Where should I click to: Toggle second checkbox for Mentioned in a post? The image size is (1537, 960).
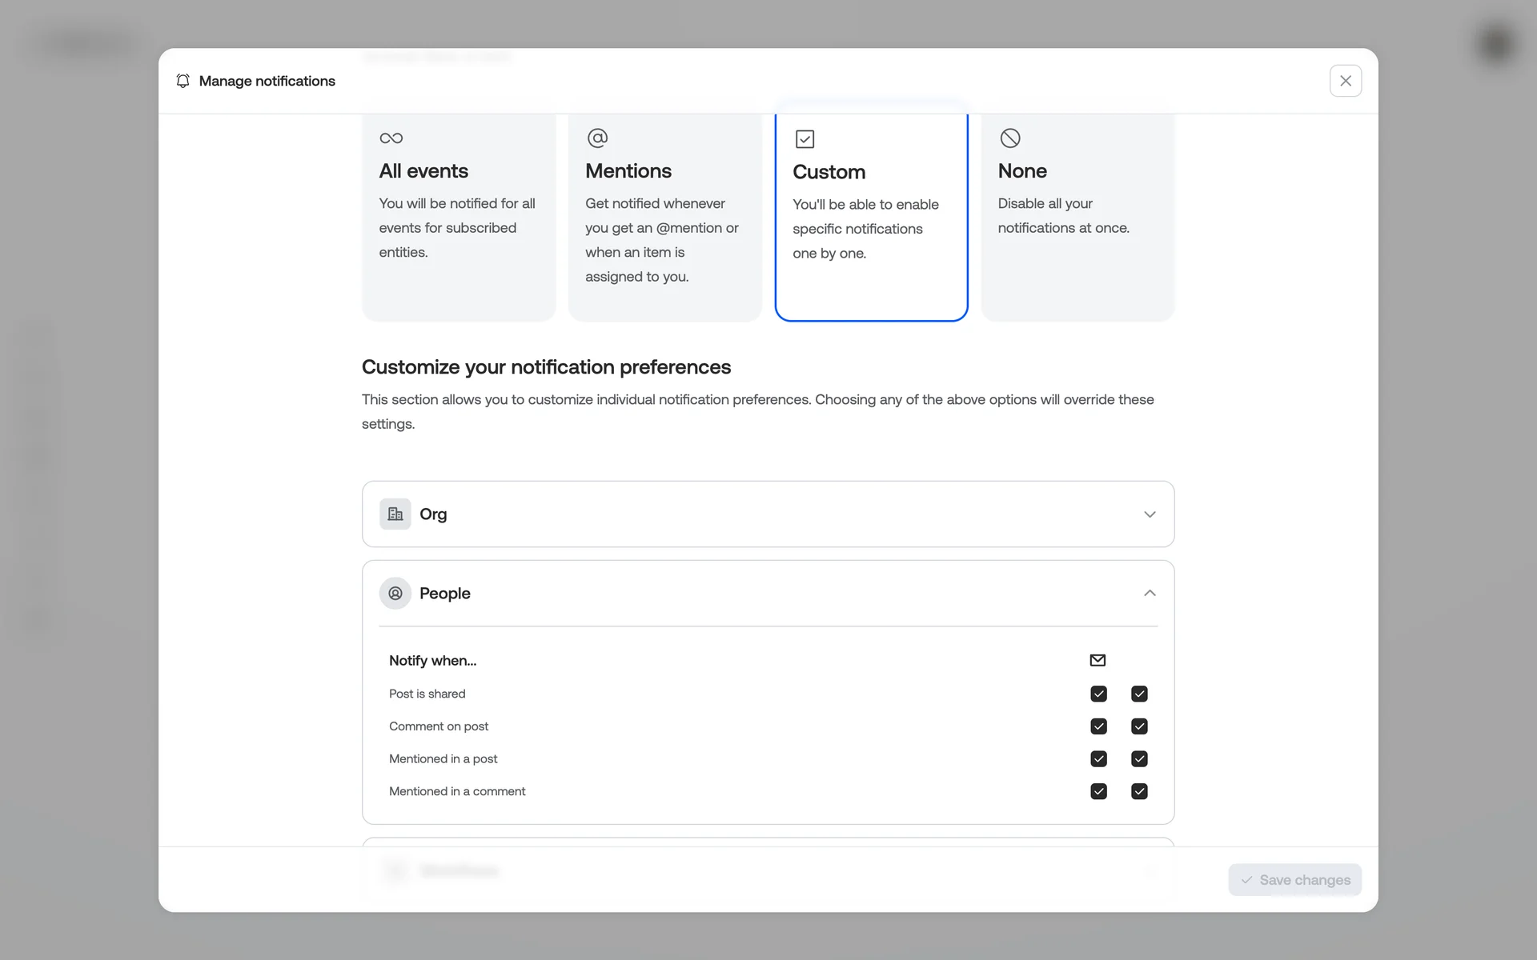[1139, 758]
